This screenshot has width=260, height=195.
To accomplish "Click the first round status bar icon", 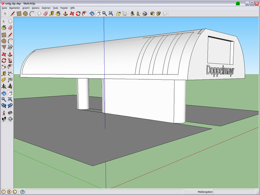I will (3, 192).
